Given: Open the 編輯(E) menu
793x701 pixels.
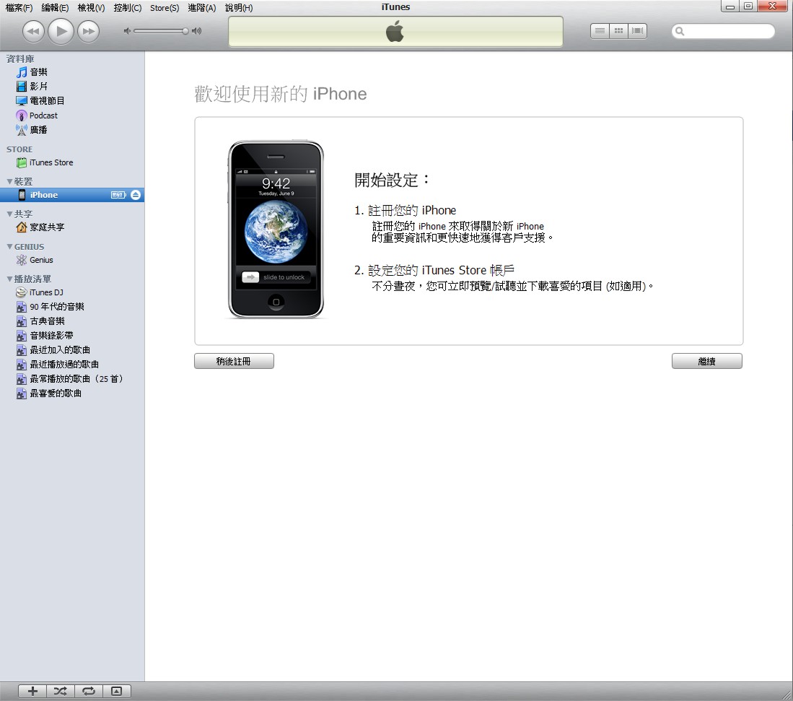Looking at the screenshot, I should coord(55,8).
